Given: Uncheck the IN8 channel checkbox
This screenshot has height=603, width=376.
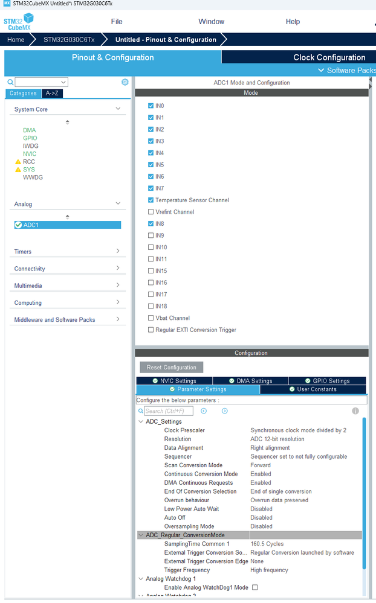Looking at the screenshot, I should [x=151, y=223].
